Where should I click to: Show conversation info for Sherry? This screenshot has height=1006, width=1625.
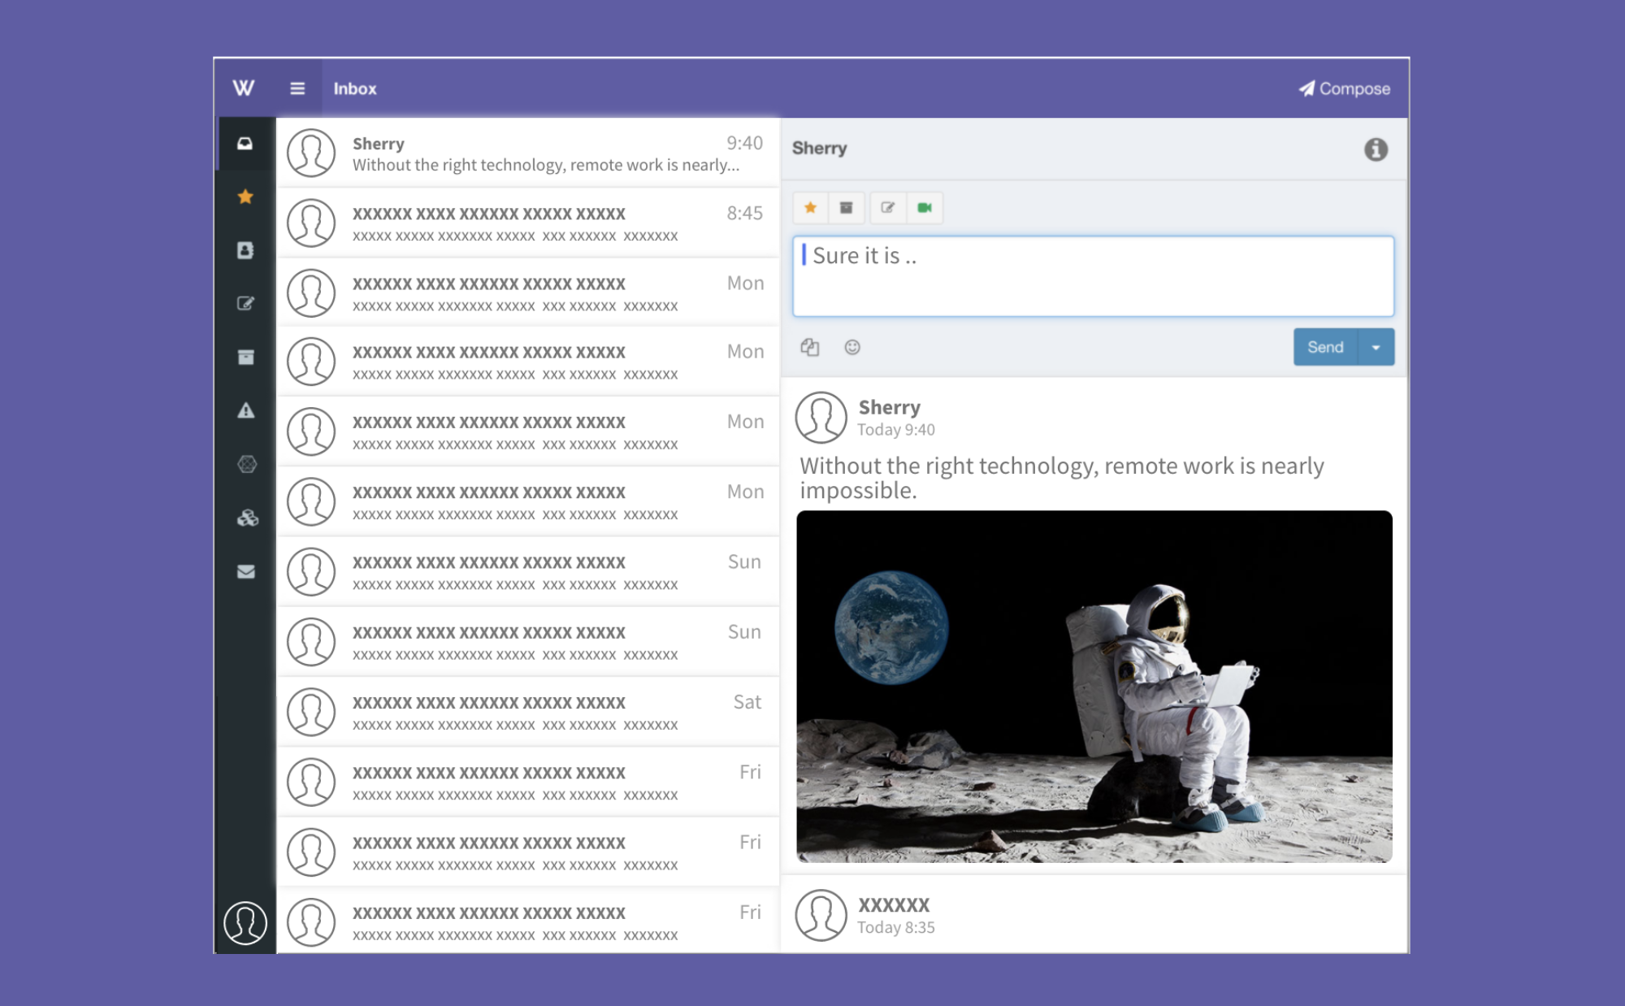[1376, 149]
